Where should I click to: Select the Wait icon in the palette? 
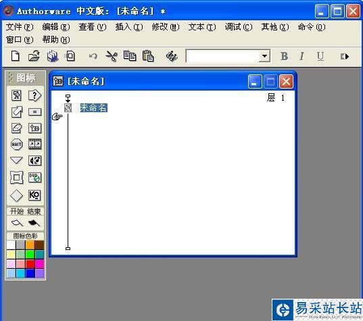[x=16, y=145]
